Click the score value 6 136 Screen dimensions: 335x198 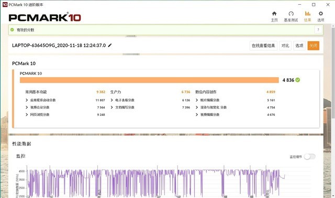tap(186, 100)
